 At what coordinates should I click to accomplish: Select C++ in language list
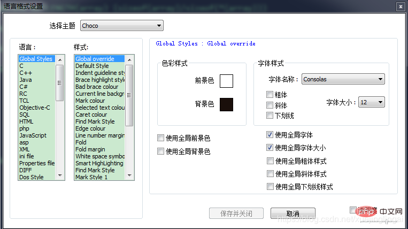click(37, 73)
